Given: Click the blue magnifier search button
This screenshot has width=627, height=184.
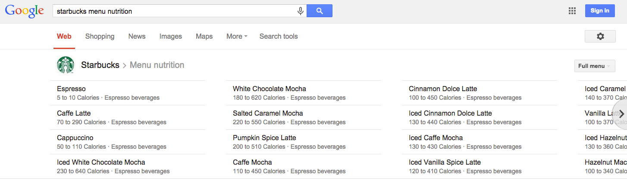Looking at the screenshot, I should point(320,11).
